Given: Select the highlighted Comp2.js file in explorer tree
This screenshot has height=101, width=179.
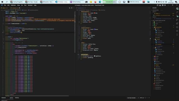Looking at the screenshot, I should coord(159,44).
